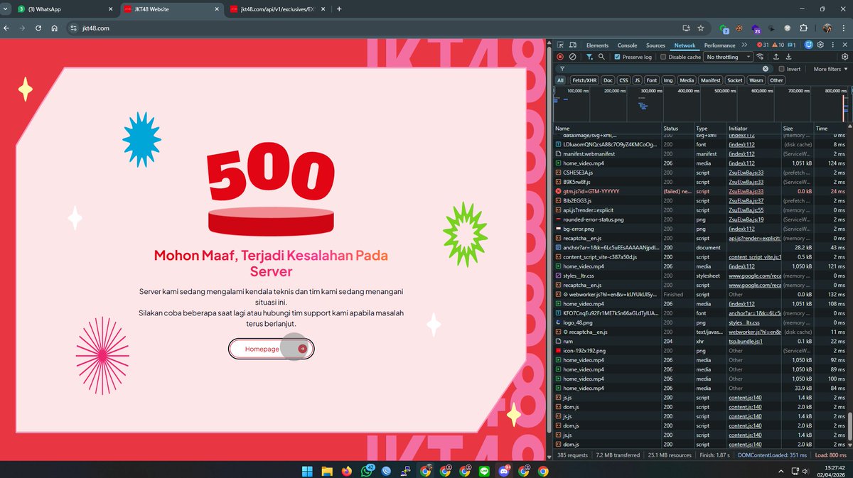The image size is (853, 478).
Task: Click the install app icon in address bar
Action: tap(686, 28)
